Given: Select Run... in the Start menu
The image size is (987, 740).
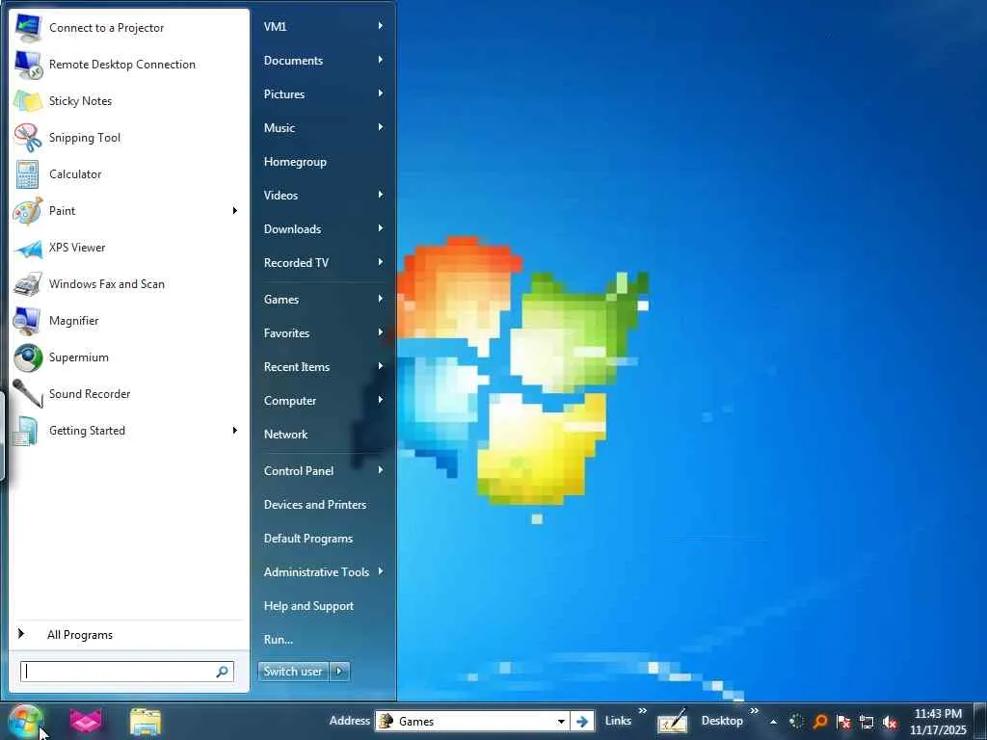Looking at the screenshot, I should (x=324, y=640).
